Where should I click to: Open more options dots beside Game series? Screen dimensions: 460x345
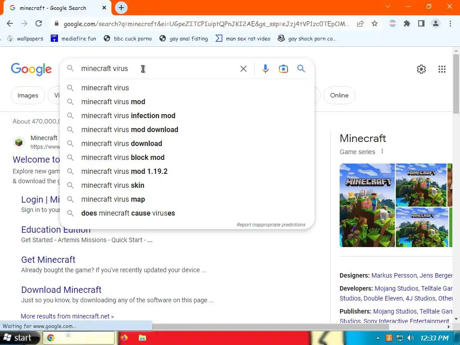point(382,151)
